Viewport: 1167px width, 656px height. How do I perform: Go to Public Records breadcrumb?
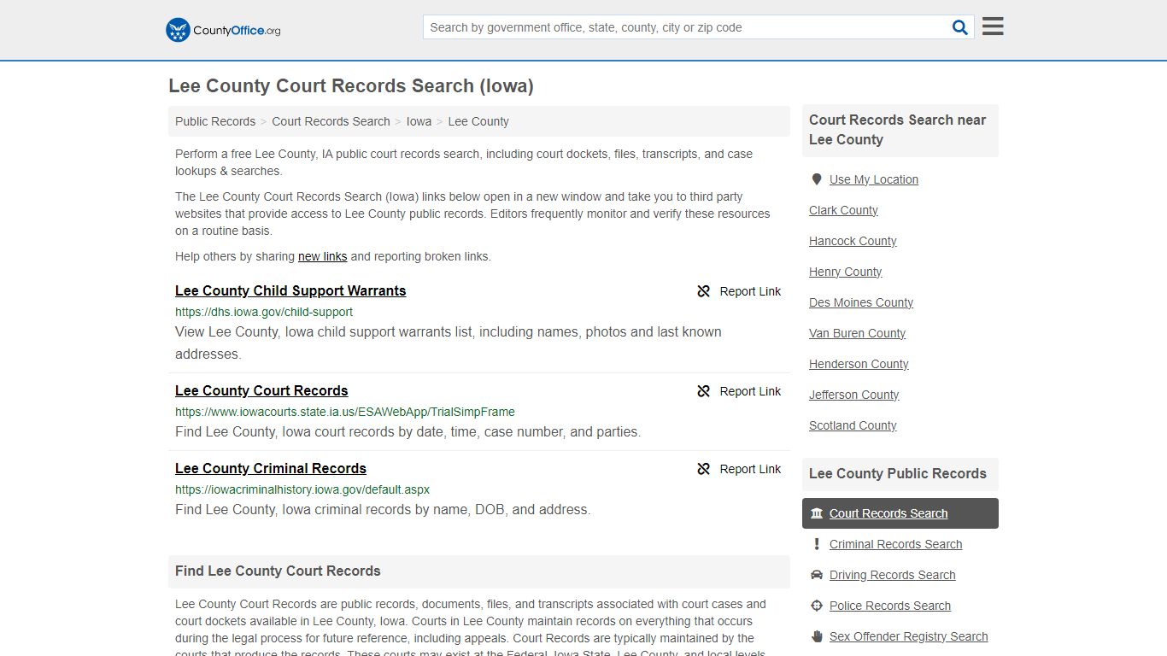click(215, 121)
